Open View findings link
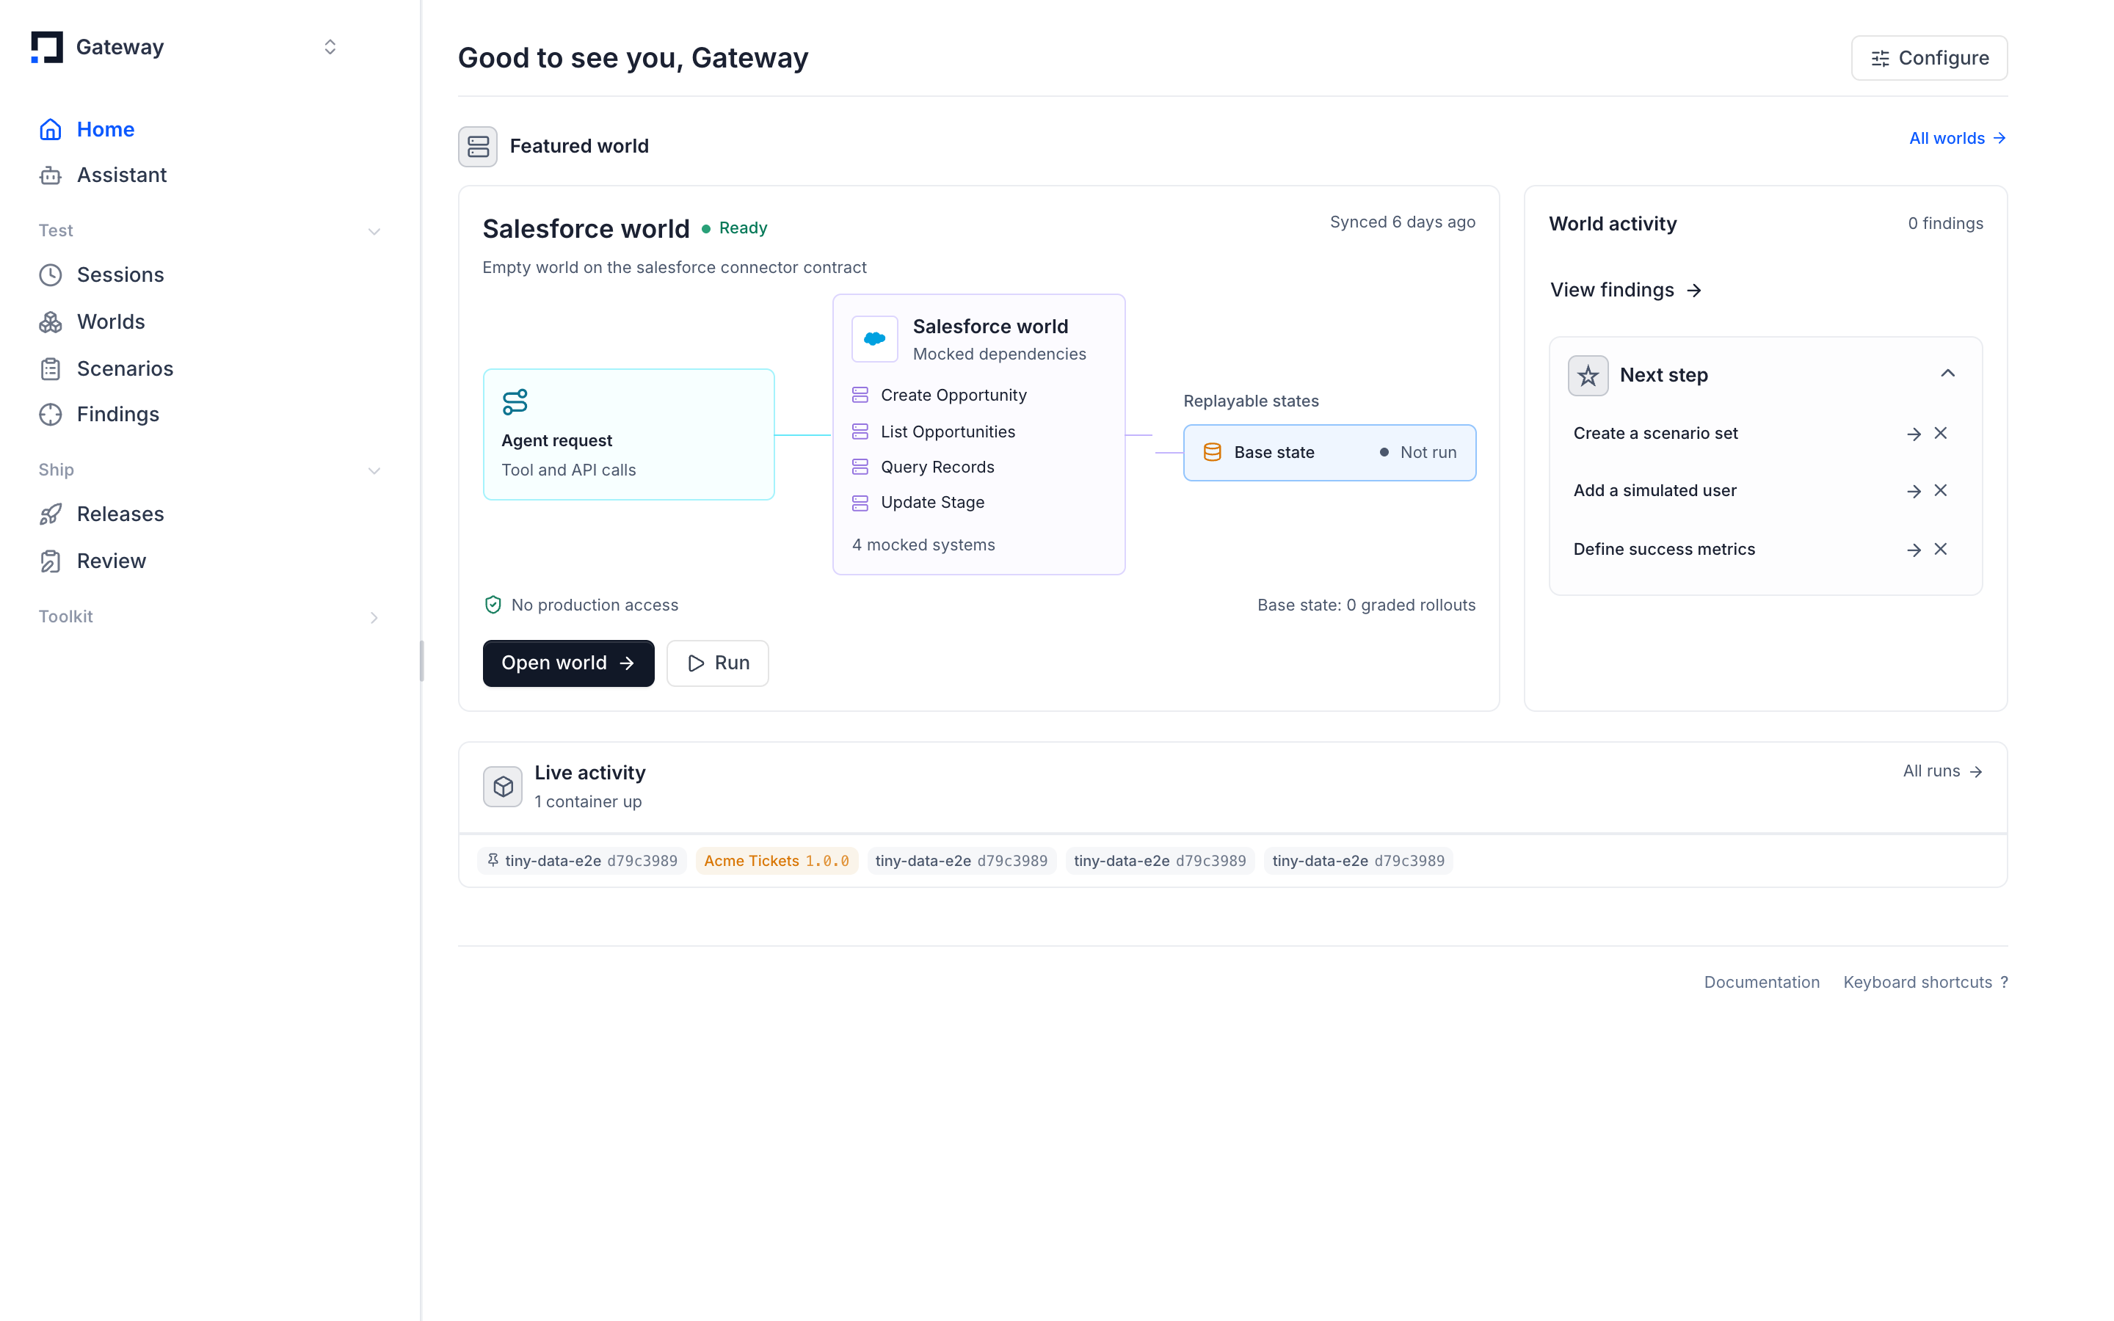Image resolution: width=2114 pixels, height=1321 pixels. (1626, 290)
